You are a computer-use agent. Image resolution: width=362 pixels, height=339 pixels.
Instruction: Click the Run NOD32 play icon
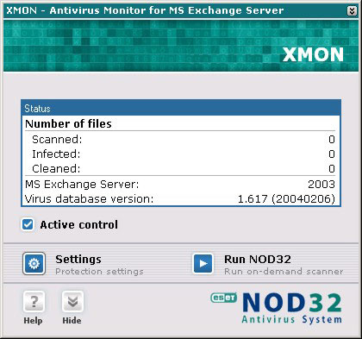tap(203, 263)
